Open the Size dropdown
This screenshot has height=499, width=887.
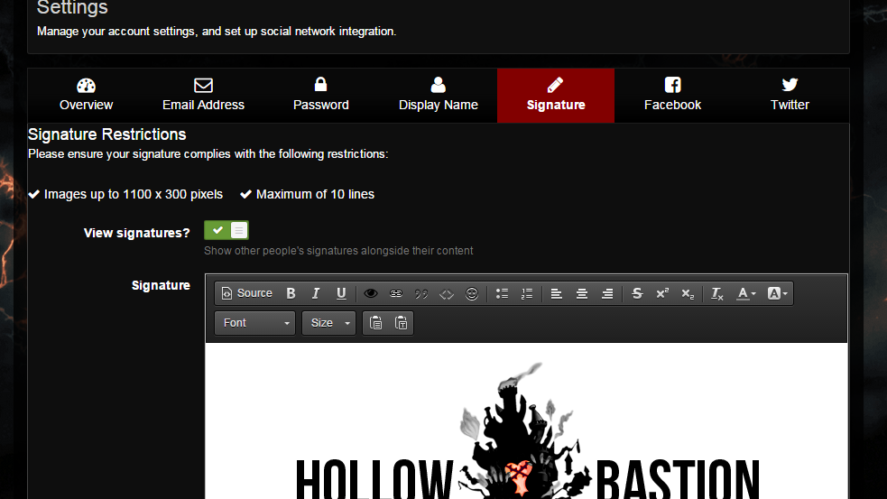[328, 323]
